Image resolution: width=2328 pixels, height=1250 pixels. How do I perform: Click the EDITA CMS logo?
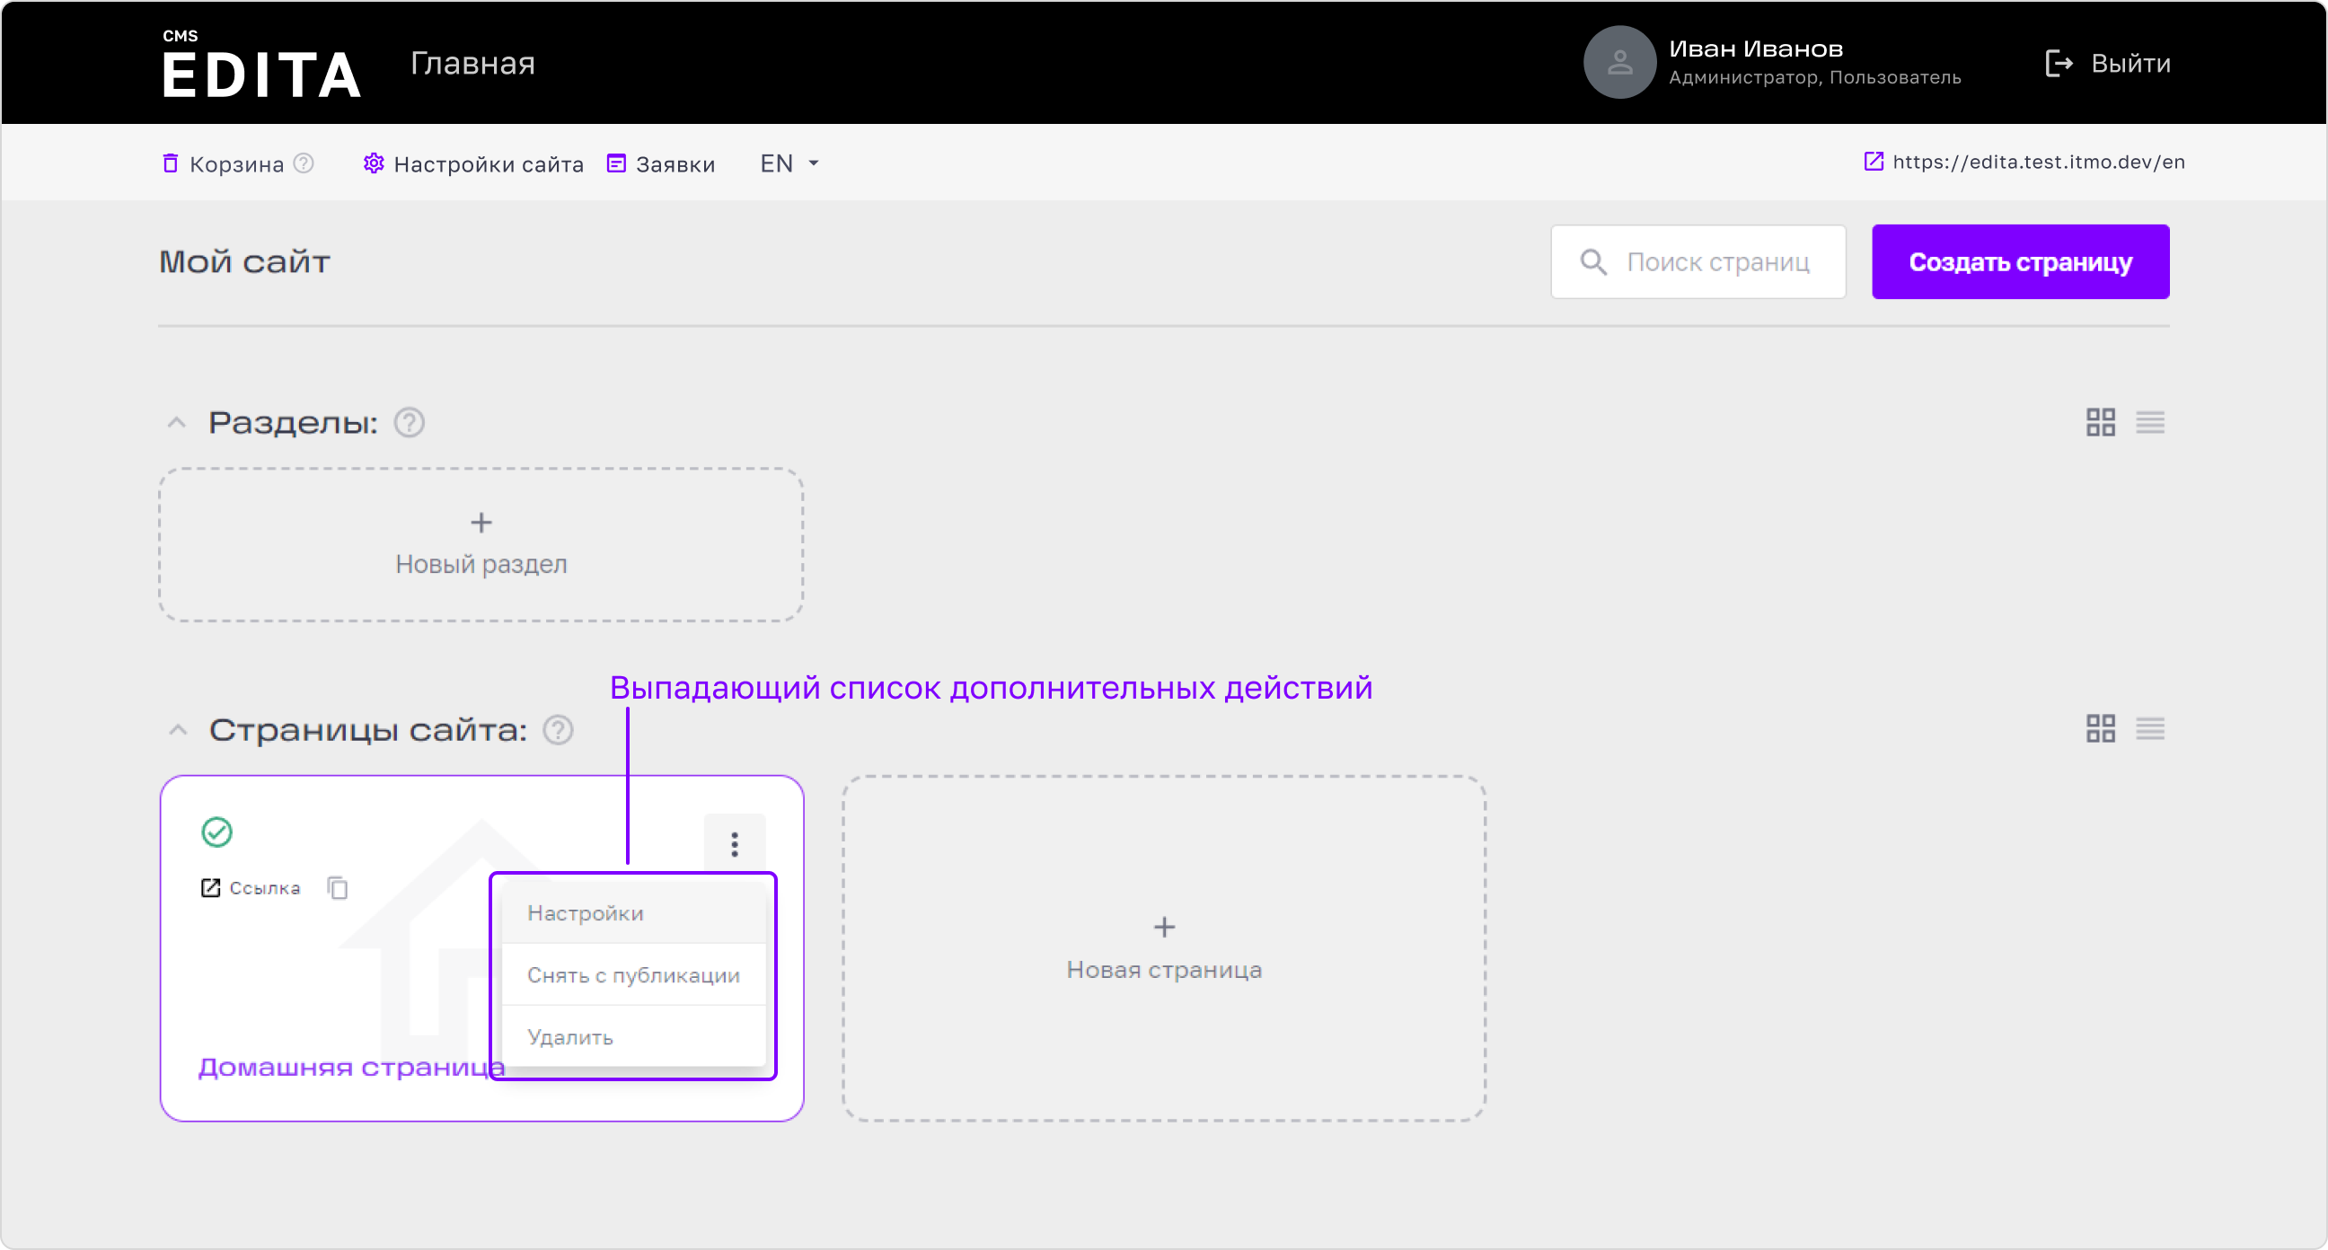(x=261, y=63)
